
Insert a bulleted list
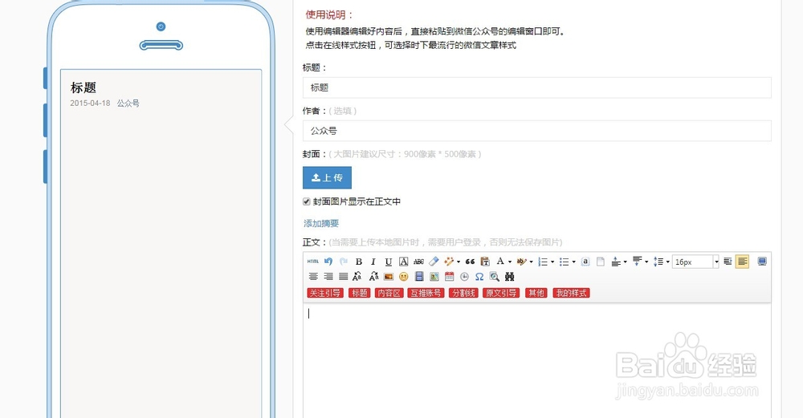[x=564, y=262]
